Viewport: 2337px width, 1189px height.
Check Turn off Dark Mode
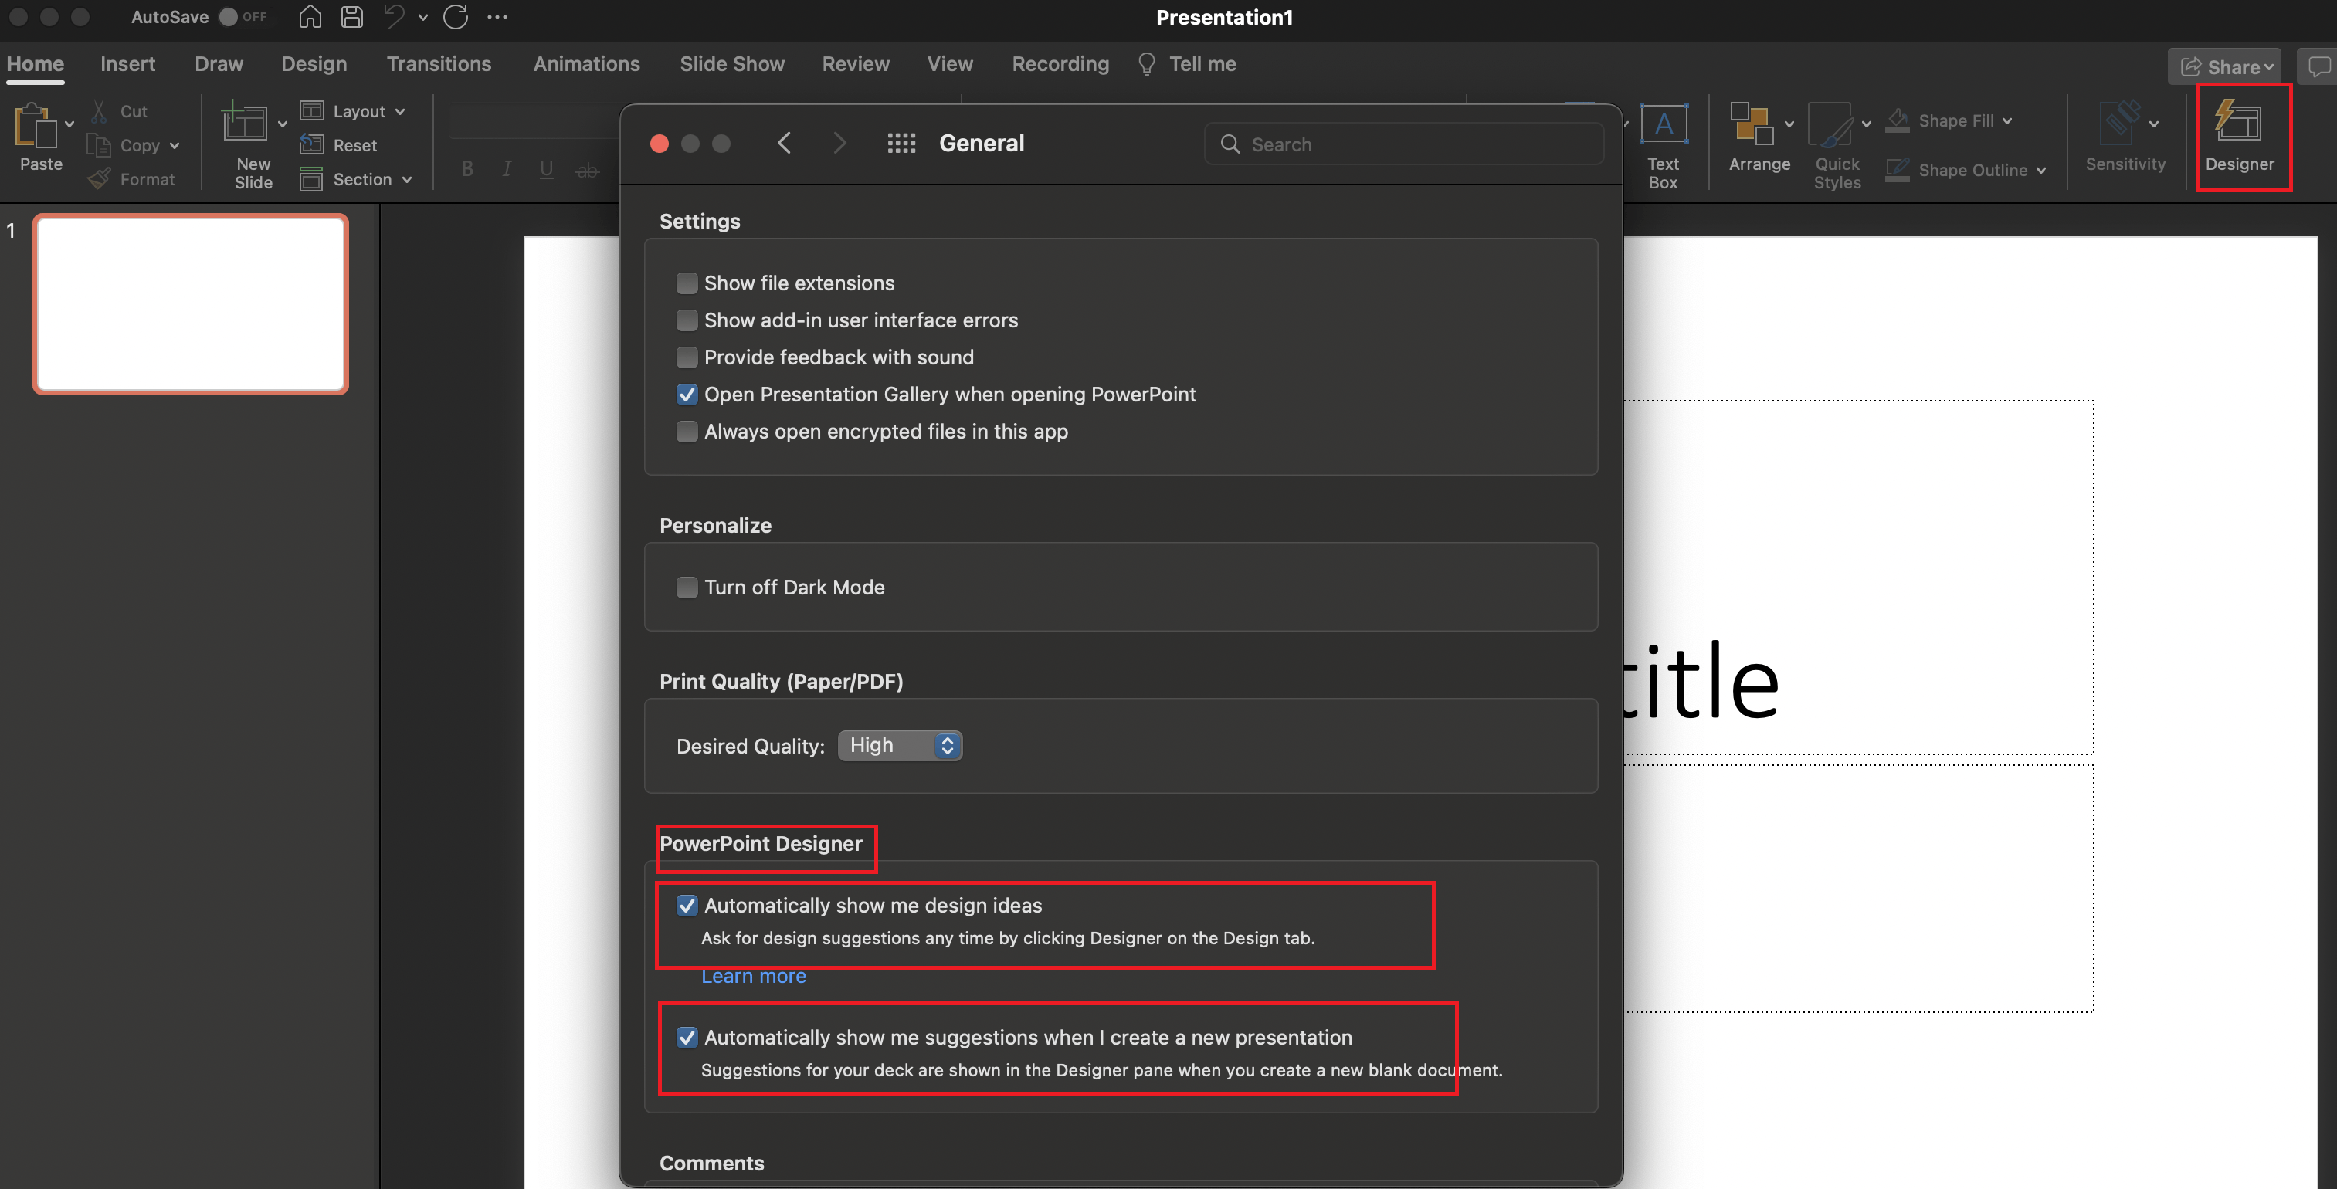click(687, 587)
